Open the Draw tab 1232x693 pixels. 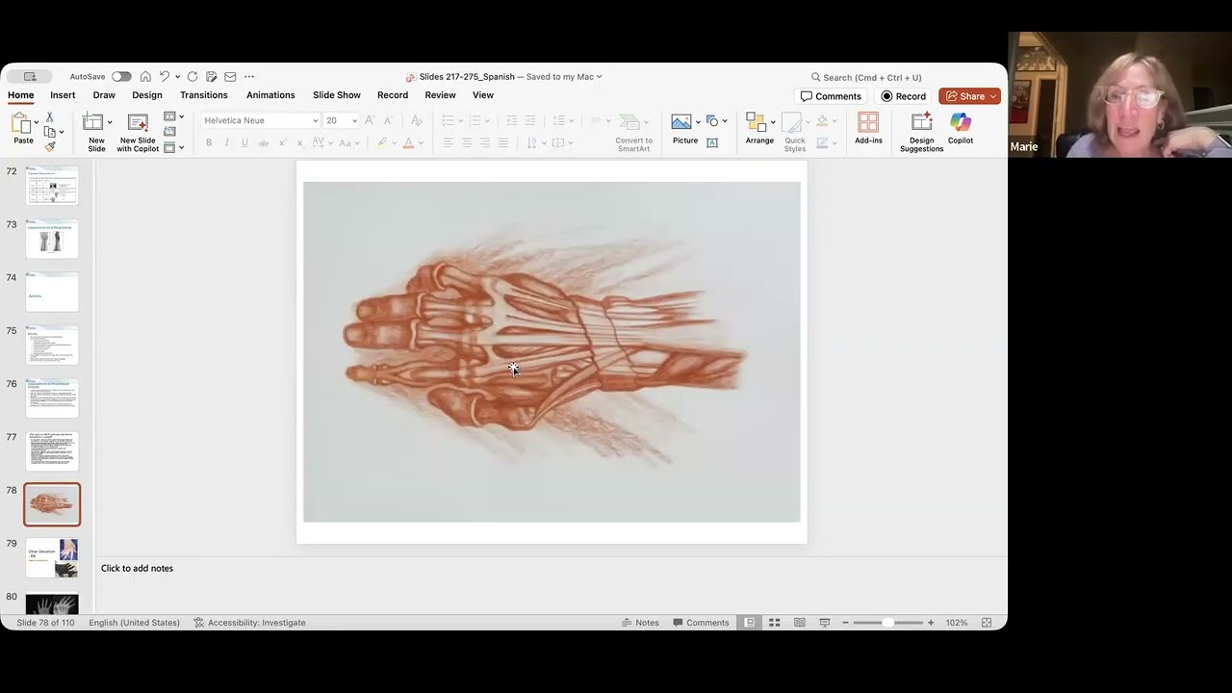pyautogui.click(x=104, y=95)
